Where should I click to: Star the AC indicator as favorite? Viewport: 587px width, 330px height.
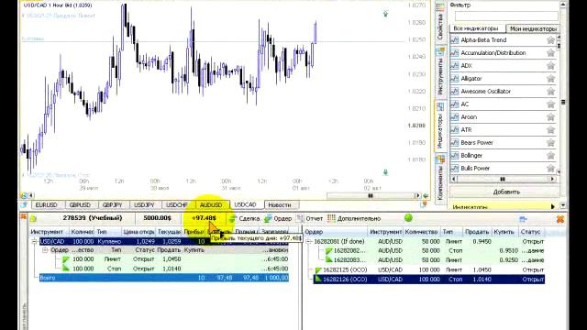click(x=550, y=104)
